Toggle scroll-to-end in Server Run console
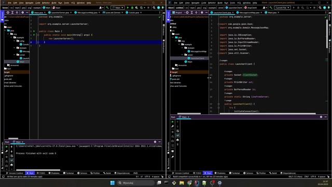 pyautogui.click(x=11, y=161)
